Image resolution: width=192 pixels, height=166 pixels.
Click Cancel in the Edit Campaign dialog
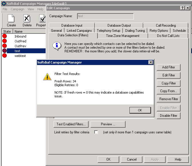click(132, 159)
